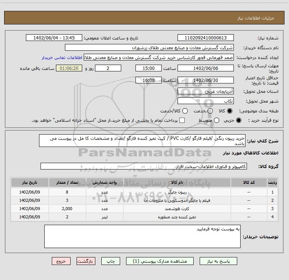The image size is (289, 280).
Task: Click the 'تمیز کننده چند منظوره' item cell
Action: 177,217
